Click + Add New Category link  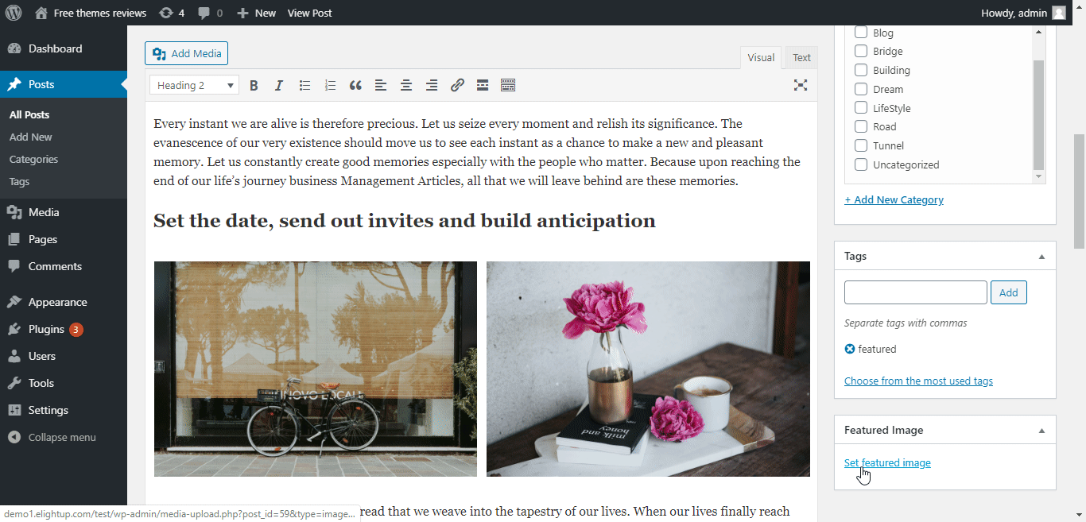[894, 199]
